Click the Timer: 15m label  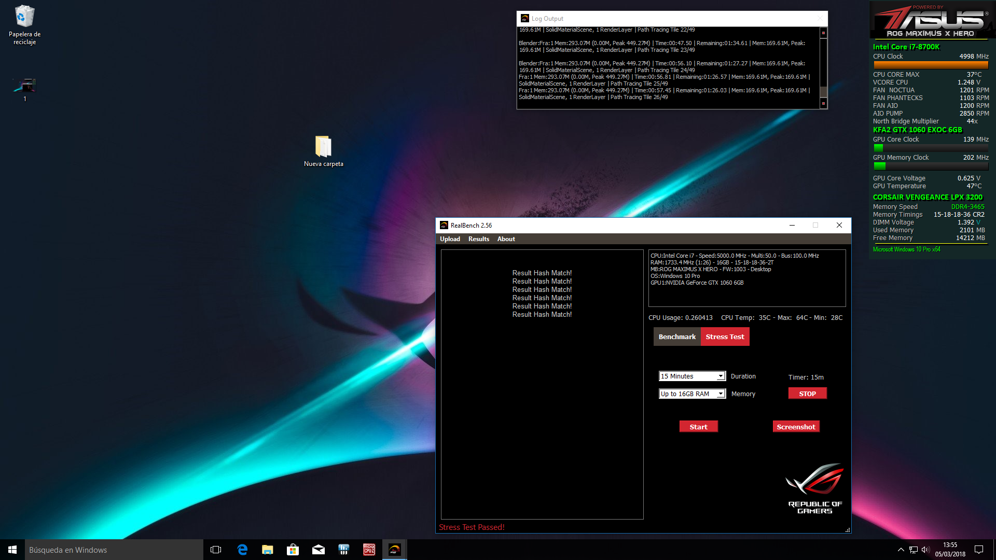click(x=806, y=377)
